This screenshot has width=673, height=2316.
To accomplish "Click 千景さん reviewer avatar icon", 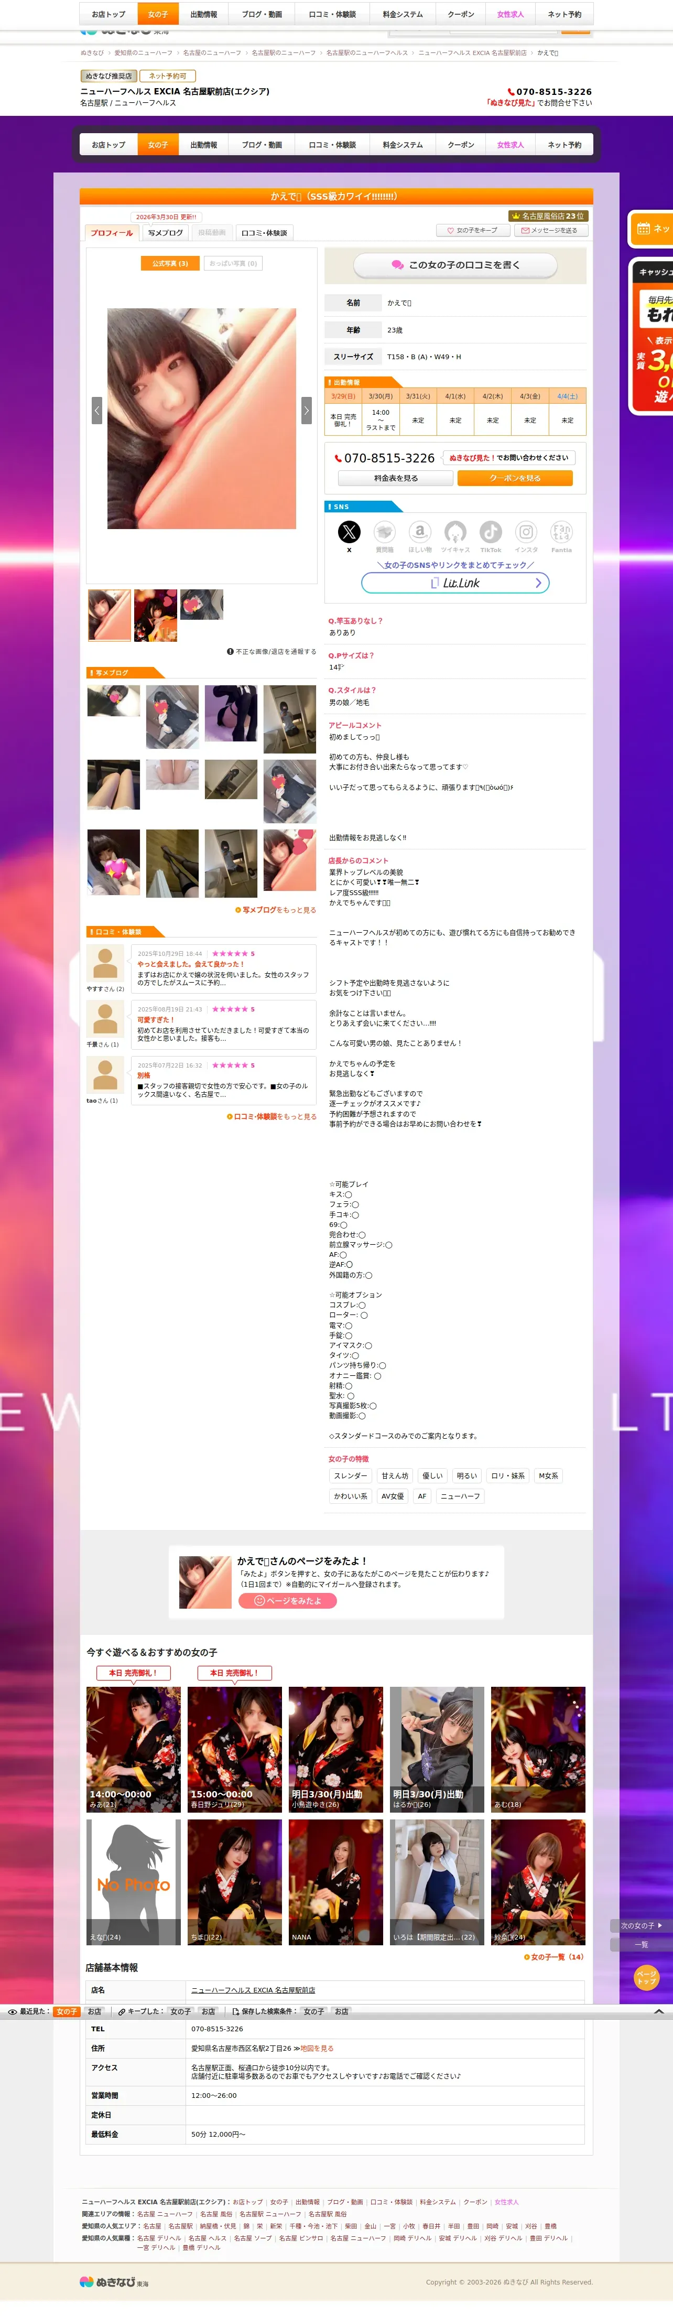I will click(x=105, y=1019).
